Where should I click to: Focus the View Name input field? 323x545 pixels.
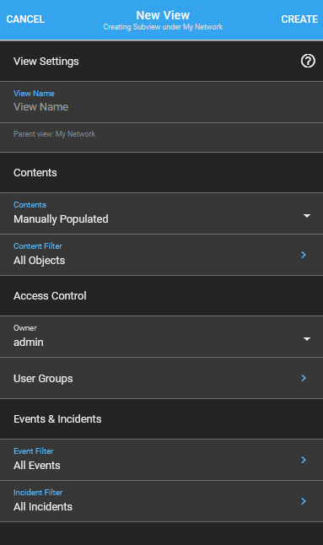click(x=162, y=102)
